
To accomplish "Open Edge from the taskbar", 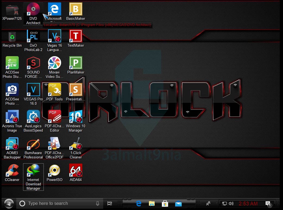I will [139, 204].
